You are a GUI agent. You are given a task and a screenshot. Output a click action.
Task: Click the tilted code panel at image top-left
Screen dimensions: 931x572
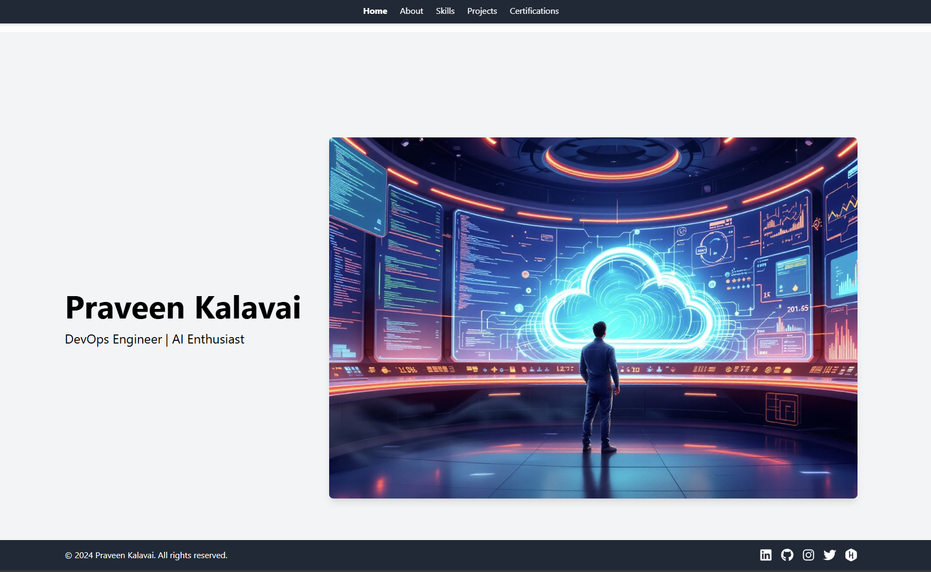356,186
